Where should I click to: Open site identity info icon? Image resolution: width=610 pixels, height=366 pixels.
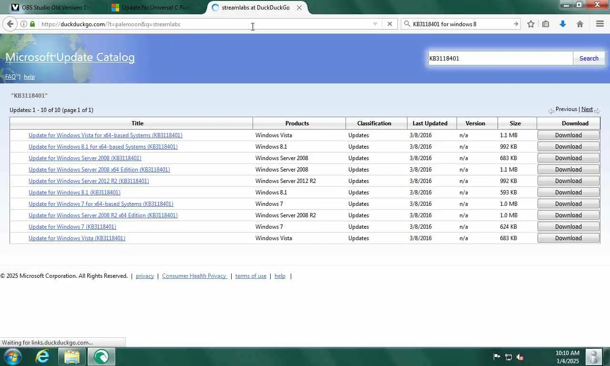point(23,24)
